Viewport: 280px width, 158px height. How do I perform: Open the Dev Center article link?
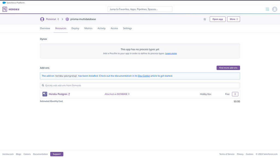(144, 76)
